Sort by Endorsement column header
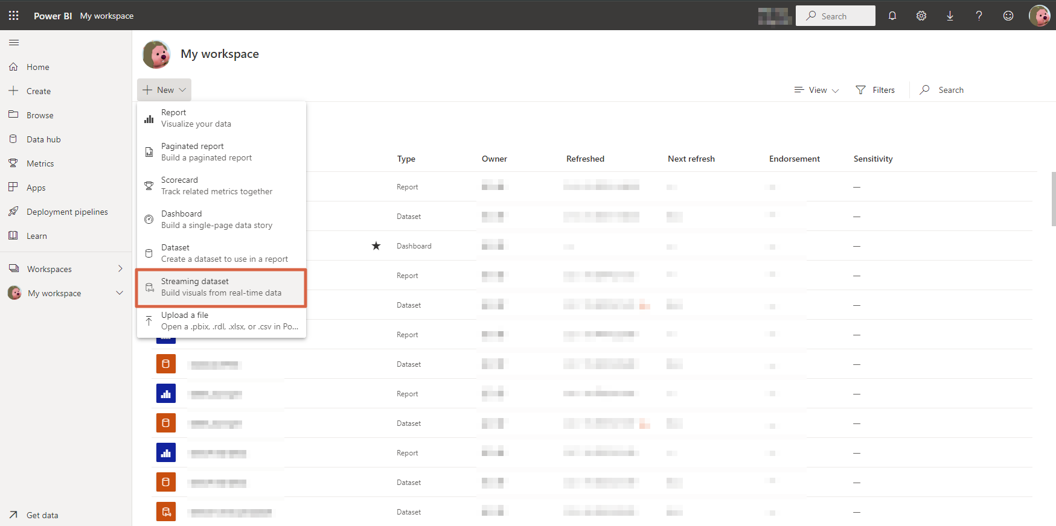 (795, 159)
